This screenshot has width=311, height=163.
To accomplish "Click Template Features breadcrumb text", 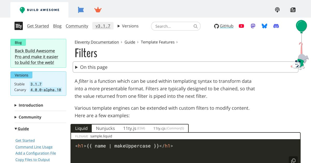I will tap(158, 42).
